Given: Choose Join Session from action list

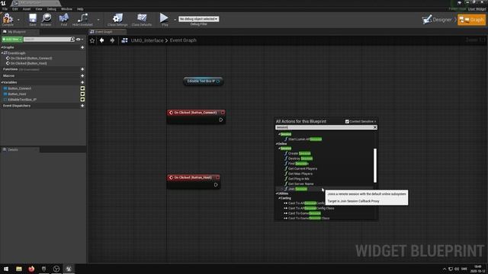Looking at the screenshot, I should tap(295, 189).
